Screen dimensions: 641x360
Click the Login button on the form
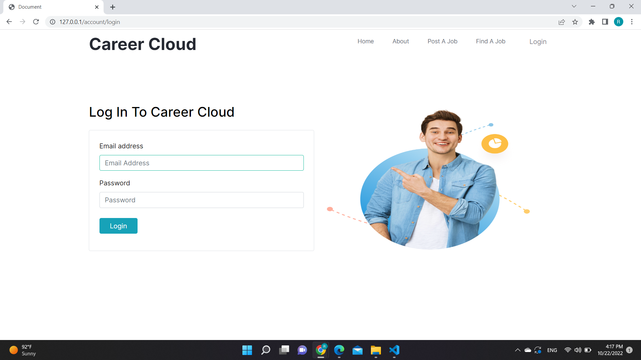(118, 226)
